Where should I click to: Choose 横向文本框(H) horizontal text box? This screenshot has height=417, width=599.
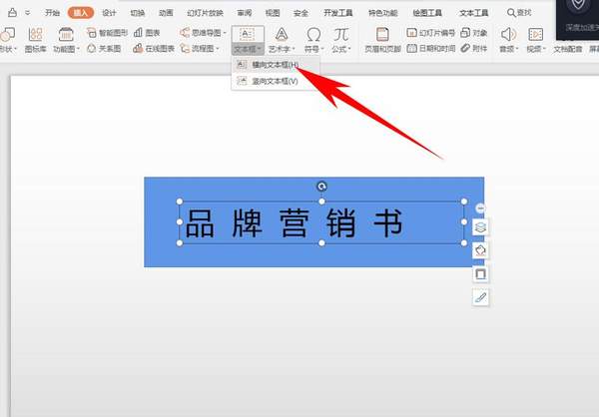coord(276,65)
